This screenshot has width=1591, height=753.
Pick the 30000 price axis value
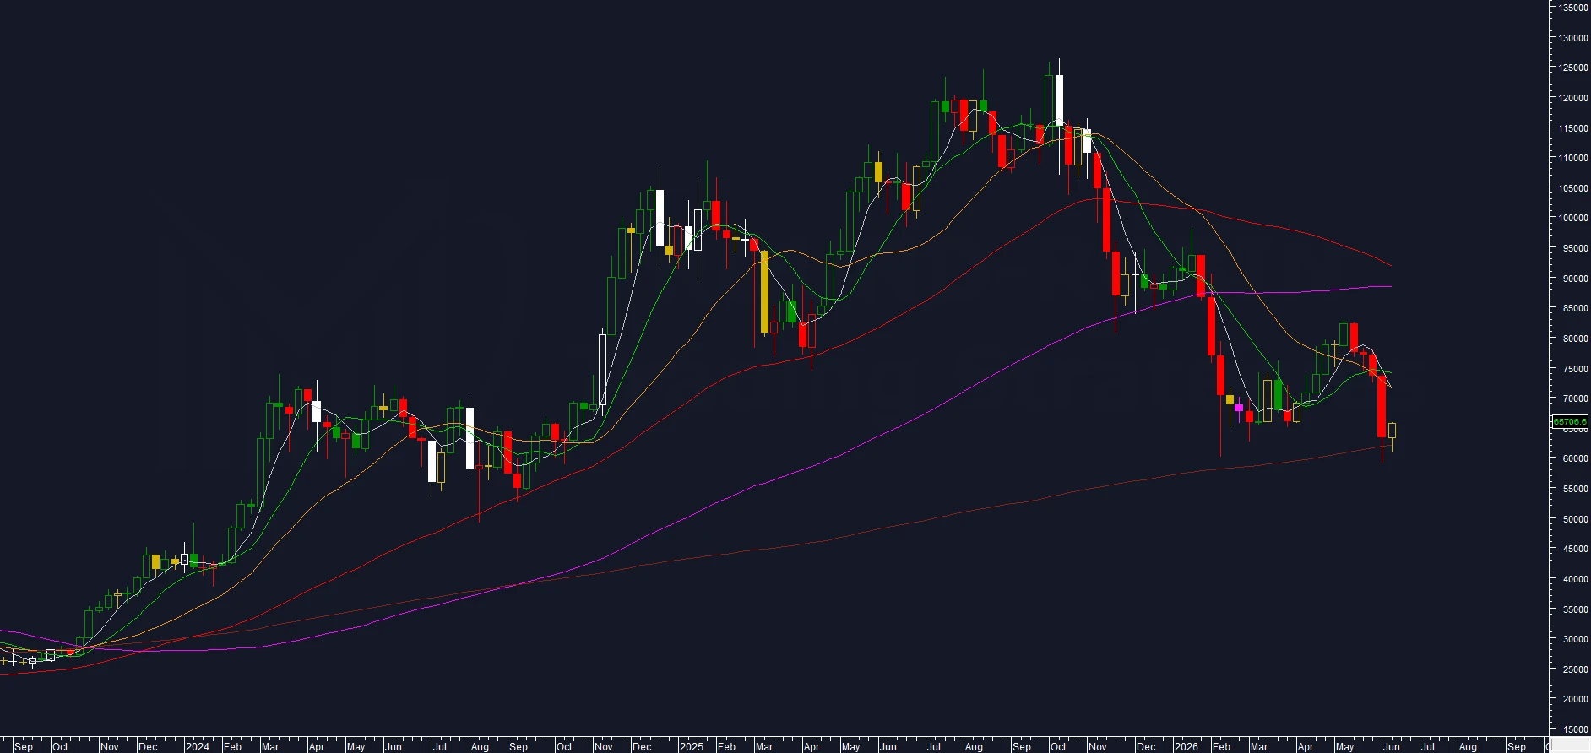[x=1575, y=639]
